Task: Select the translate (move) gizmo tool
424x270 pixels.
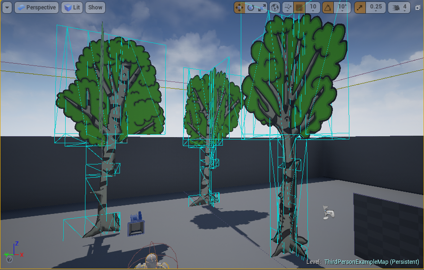Action: pyautogui.click(x=239, y=8)
